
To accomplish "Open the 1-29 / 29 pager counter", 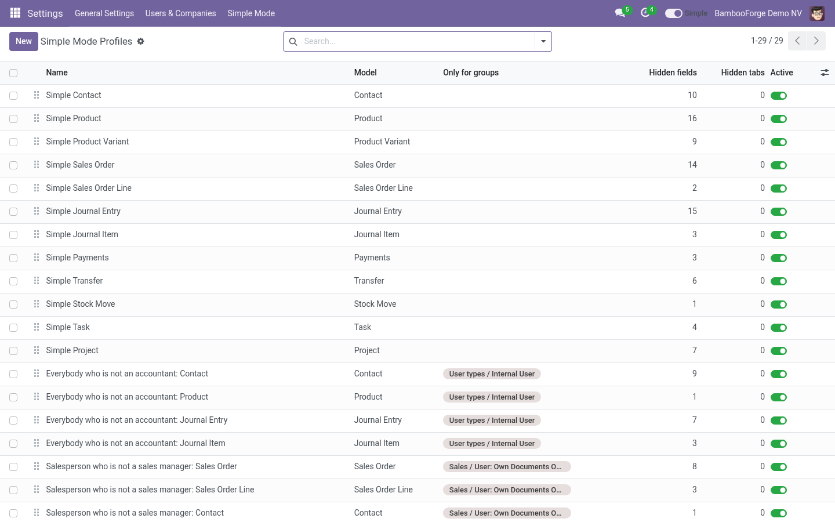I will pyautogui.click(x=767, y=41).
